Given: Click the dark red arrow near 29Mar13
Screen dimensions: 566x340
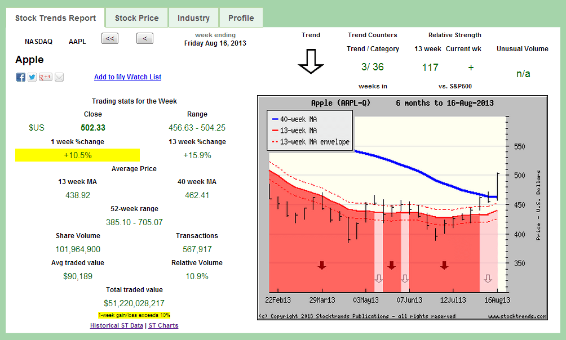Looking at the screenshot, I should point(322,266).
